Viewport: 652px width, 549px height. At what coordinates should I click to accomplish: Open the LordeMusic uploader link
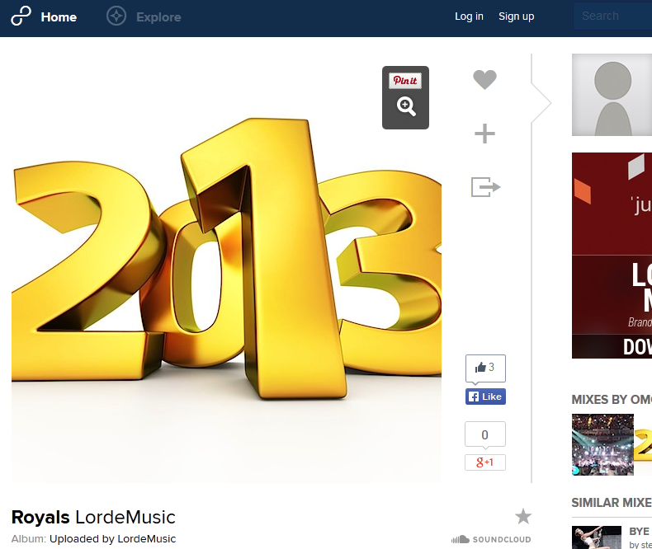(146, 539)
